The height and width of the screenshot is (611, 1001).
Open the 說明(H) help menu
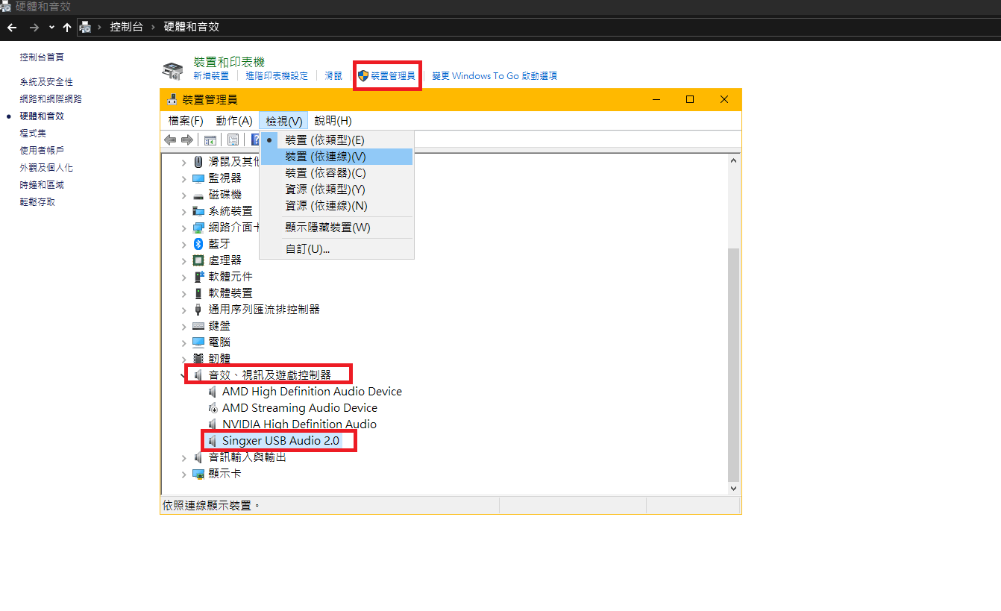pos(333,121)
